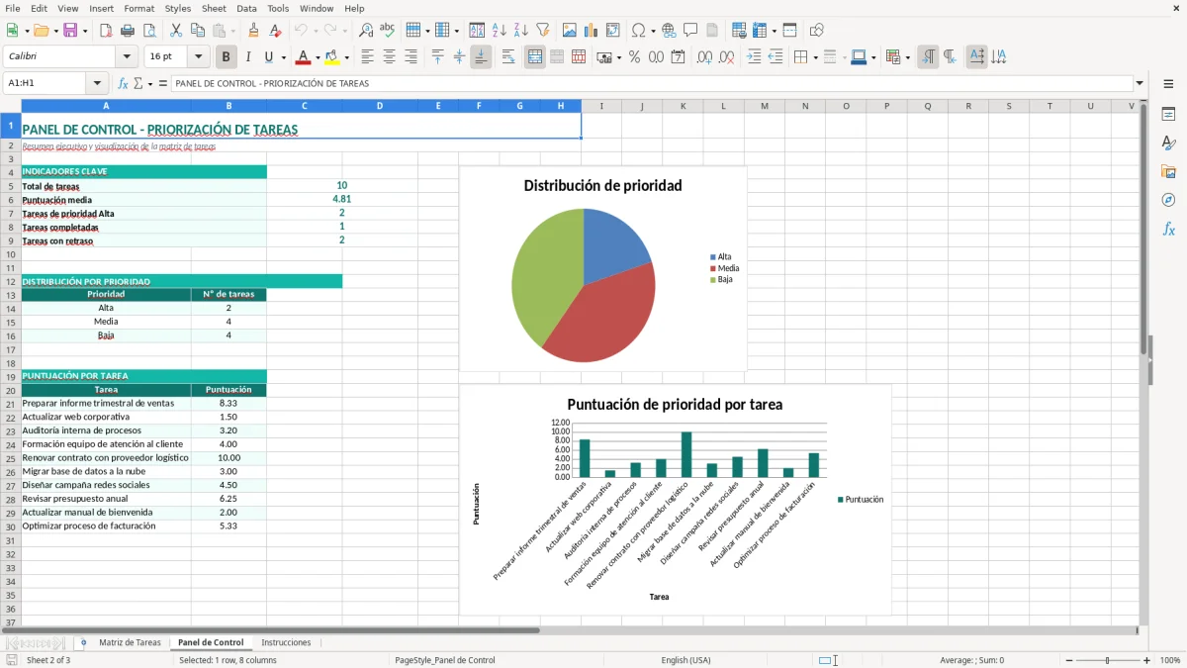
Task: Click the sidebar settings hamburger button
Action: click(x=1168, y=85)
